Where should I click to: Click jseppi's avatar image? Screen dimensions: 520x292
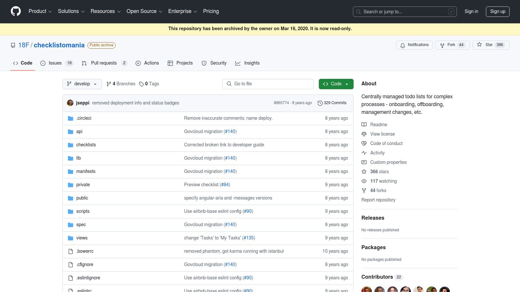[x=70, y=103]
